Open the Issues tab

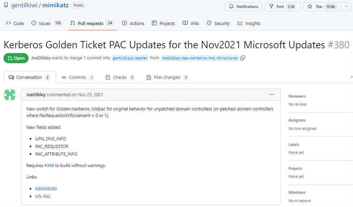tap(47, 23)
